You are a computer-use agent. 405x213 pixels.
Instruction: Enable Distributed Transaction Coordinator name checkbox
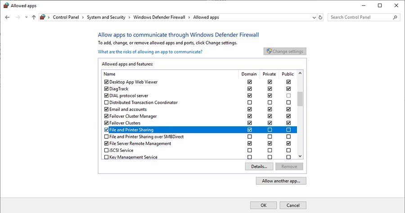point(106,102)
